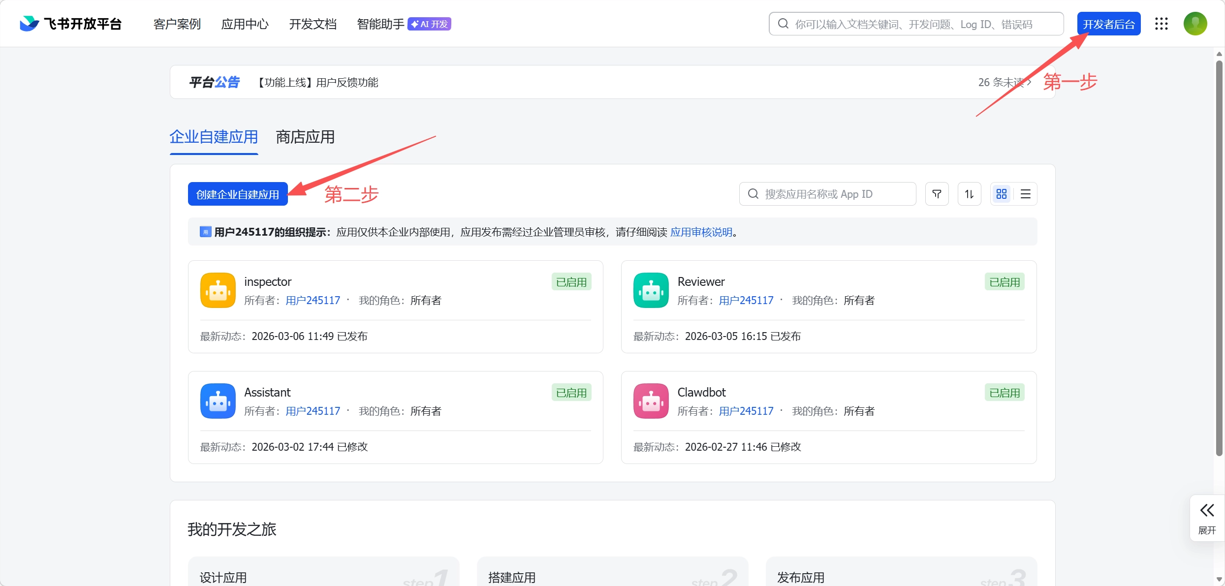Switch to grid card view
1225x586 pixels.
tap(1002, 194)
